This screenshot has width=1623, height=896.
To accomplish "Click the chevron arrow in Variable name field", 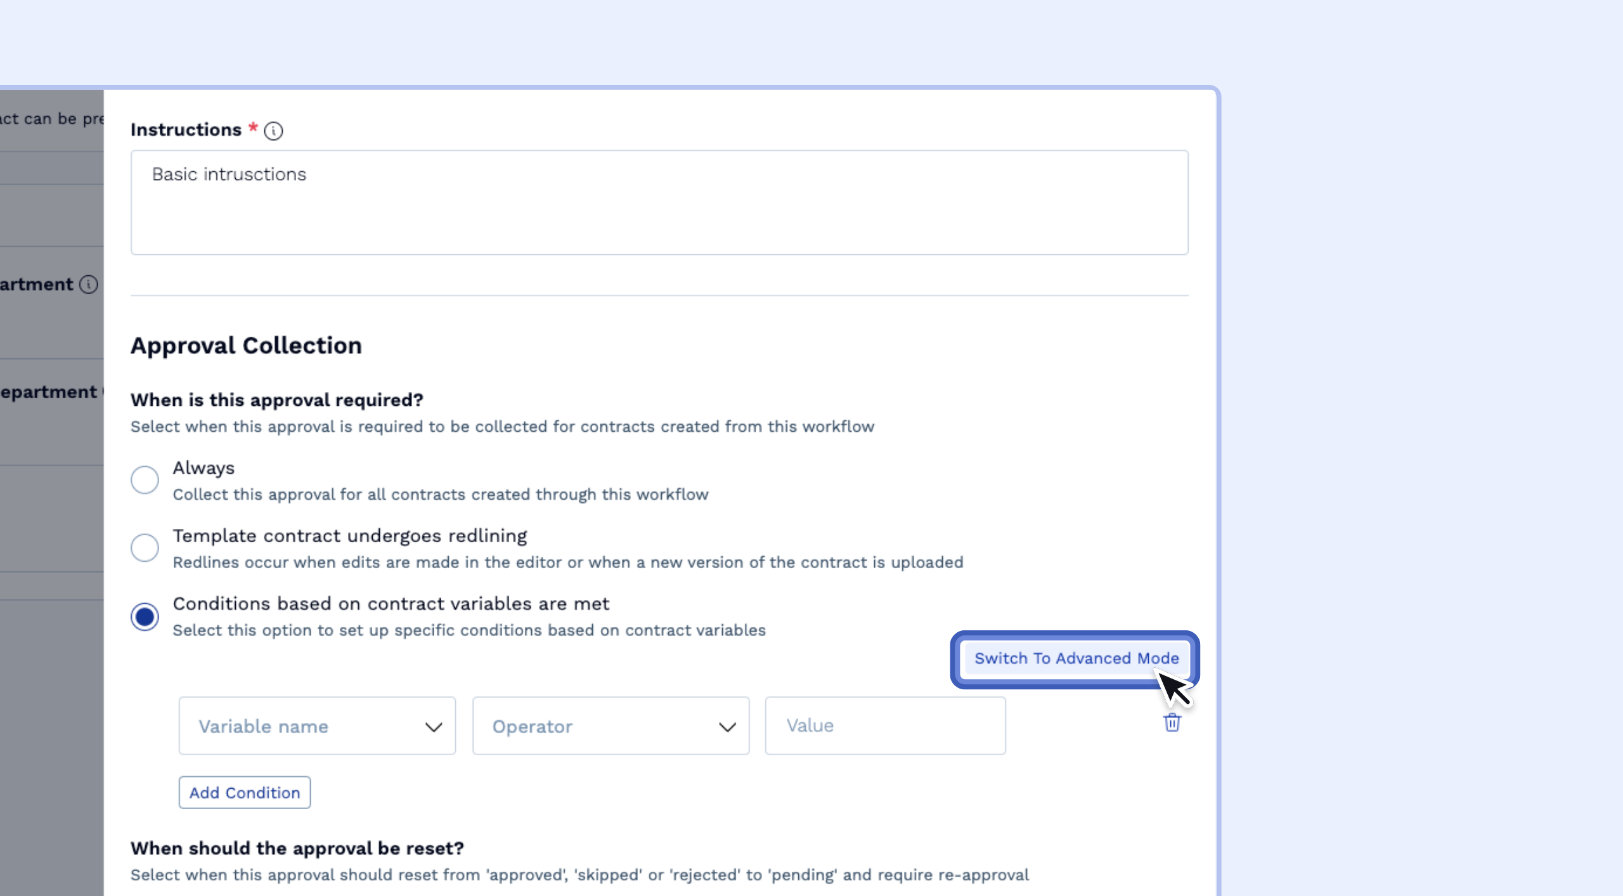I will point(434,727).
